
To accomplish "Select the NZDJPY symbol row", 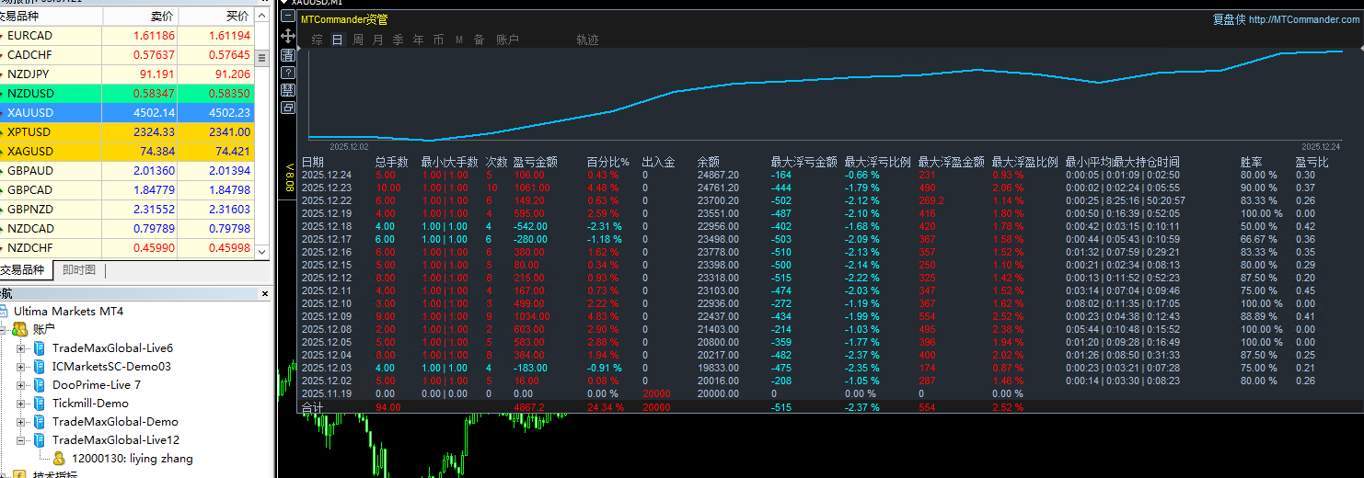I will click(127, 74).
